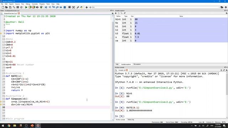This screenshot has height=128, width=228.
Task: Open File Explorer from the taskbar
Action: point(15,126)
